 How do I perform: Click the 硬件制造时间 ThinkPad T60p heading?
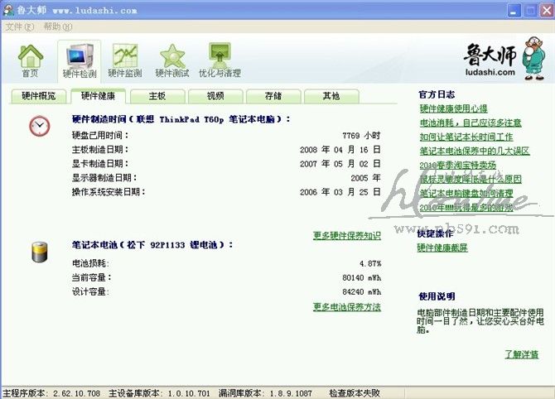click(x=181, y=119)
